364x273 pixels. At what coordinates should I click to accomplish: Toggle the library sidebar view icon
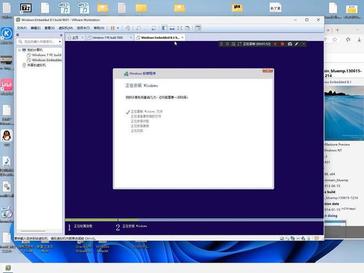coord(164,28)
